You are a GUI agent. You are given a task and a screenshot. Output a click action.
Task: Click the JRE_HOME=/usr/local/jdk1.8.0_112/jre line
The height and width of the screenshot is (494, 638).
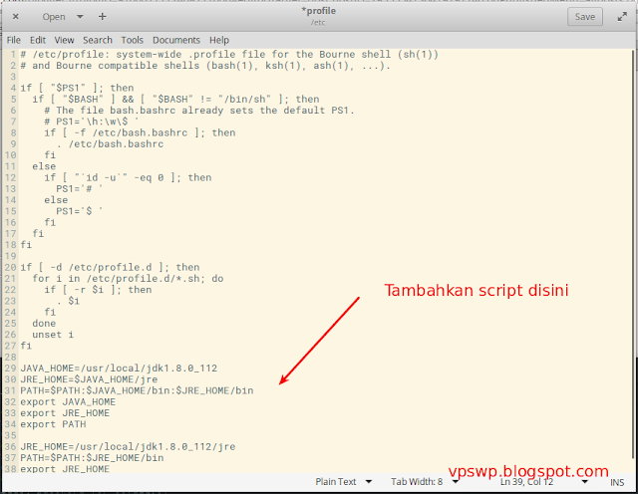128,447
